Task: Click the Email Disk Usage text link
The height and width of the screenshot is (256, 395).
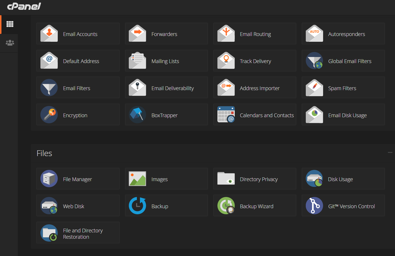Action: pos(347,115)
